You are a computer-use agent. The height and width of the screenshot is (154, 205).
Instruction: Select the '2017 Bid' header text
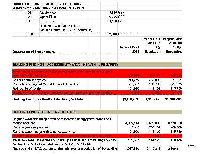point(154,43)
